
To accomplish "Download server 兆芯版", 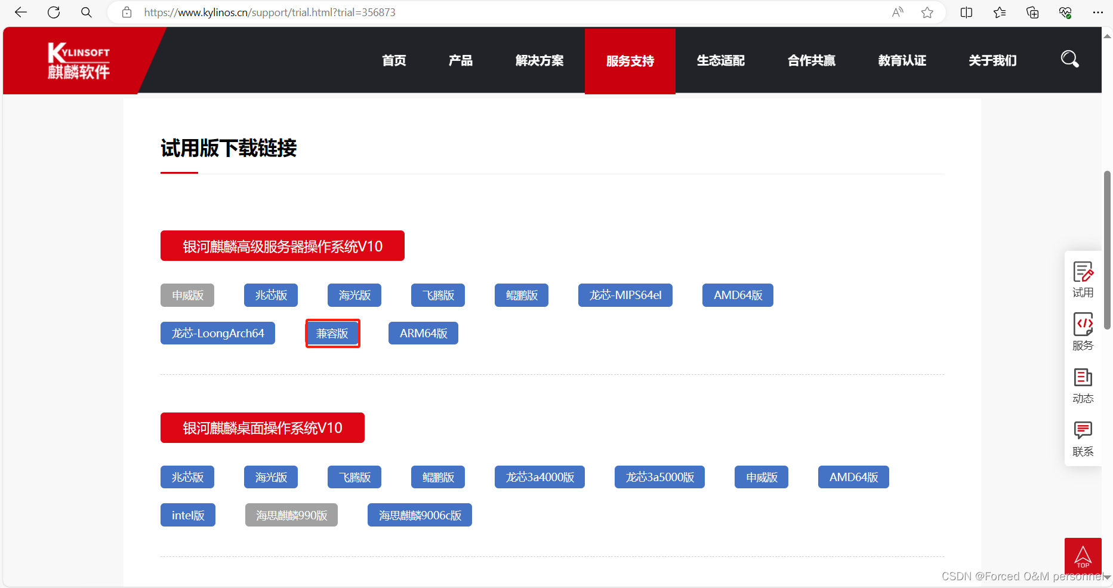I will click(271, 295).
